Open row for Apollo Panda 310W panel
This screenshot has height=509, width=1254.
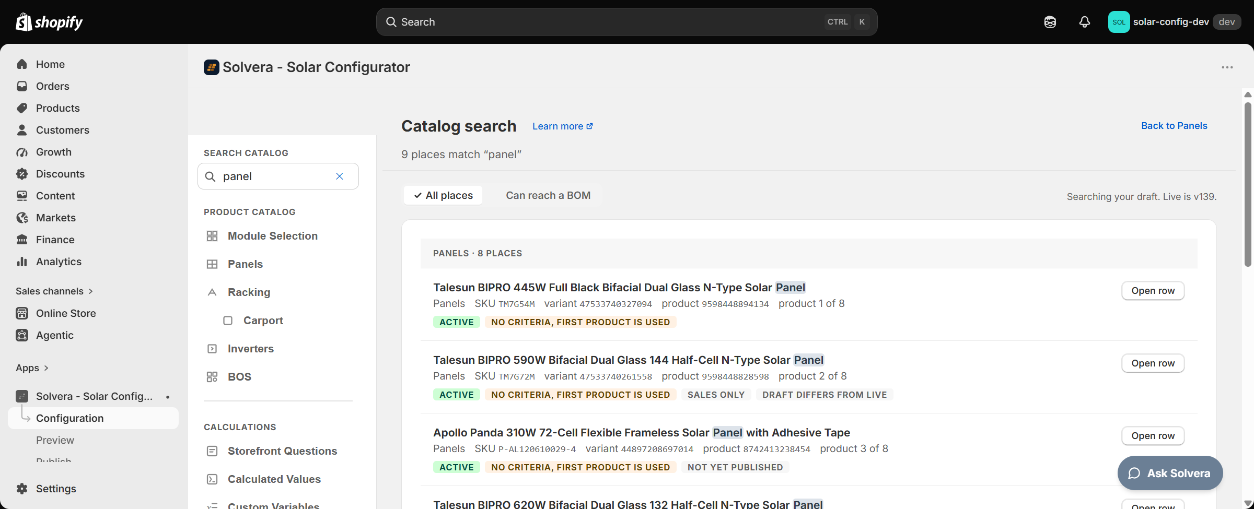coord(1153,436)
